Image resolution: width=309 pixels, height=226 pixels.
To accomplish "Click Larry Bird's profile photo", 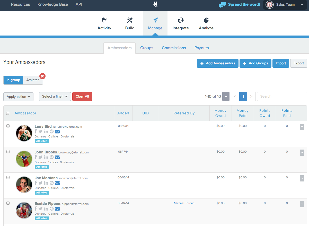I will [x=24, y=133].
